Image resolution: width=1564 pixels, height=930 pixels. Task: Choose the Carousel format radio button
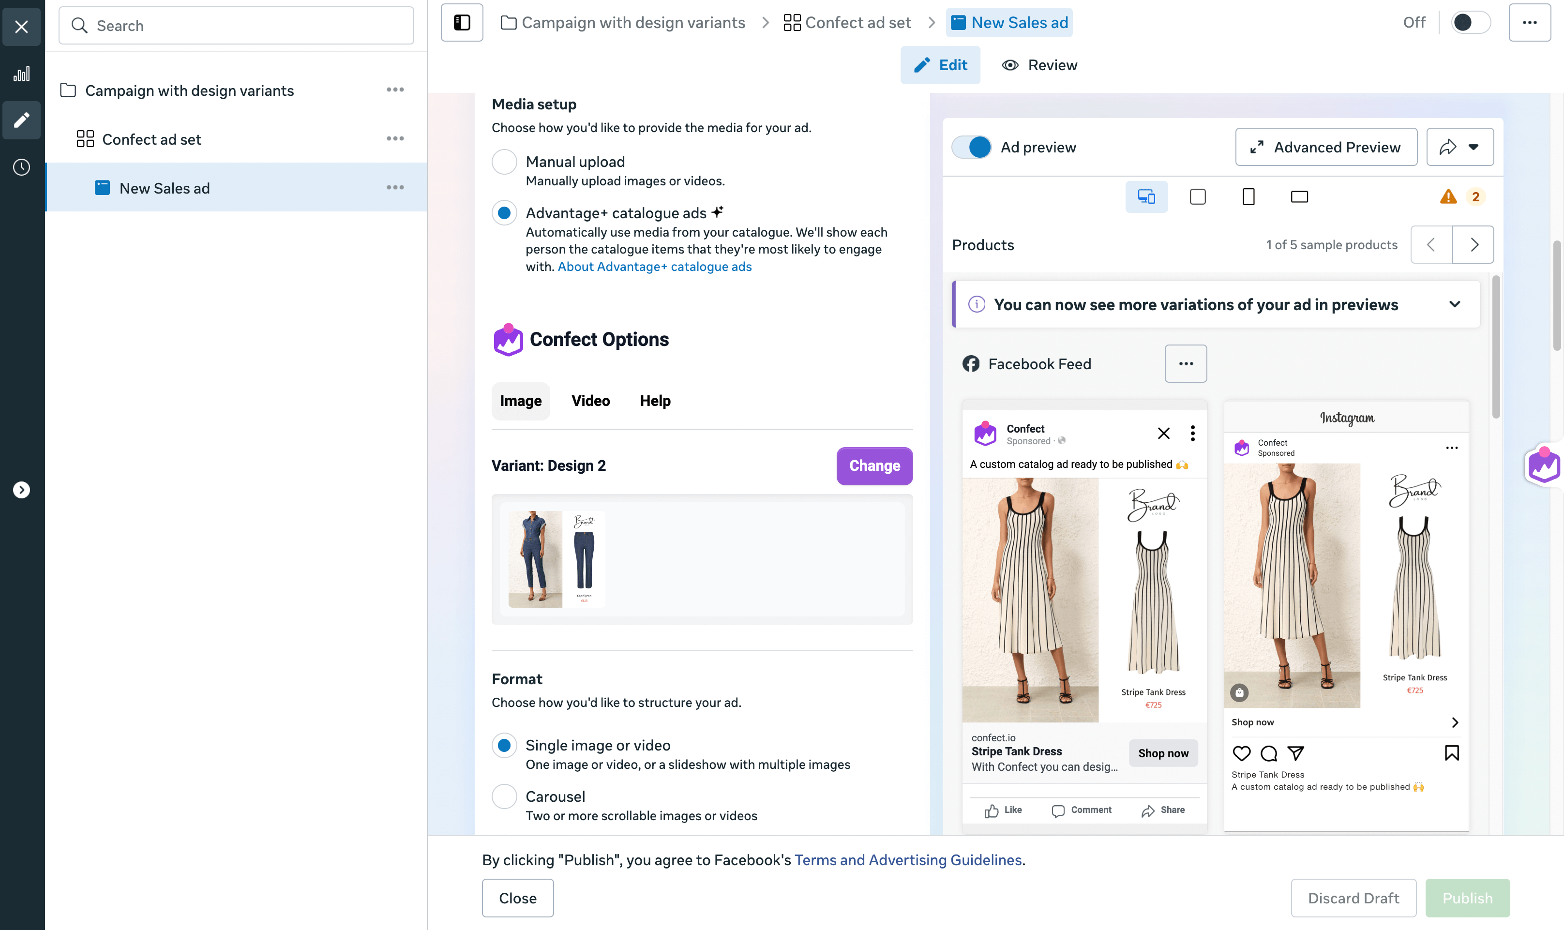pyautogui.click(x=504, y=796)
